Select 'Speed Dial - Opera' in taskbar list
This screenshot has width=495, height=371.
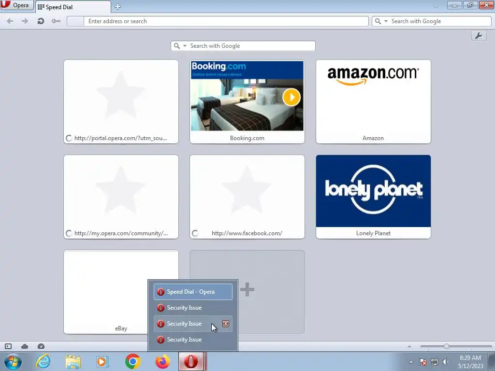193,292
